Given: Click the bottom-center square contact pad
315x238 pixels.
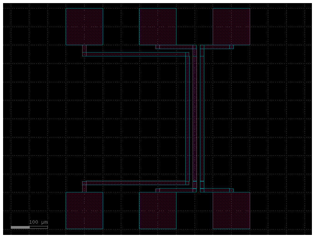Looking at the screenshot, I should (157, 211).
